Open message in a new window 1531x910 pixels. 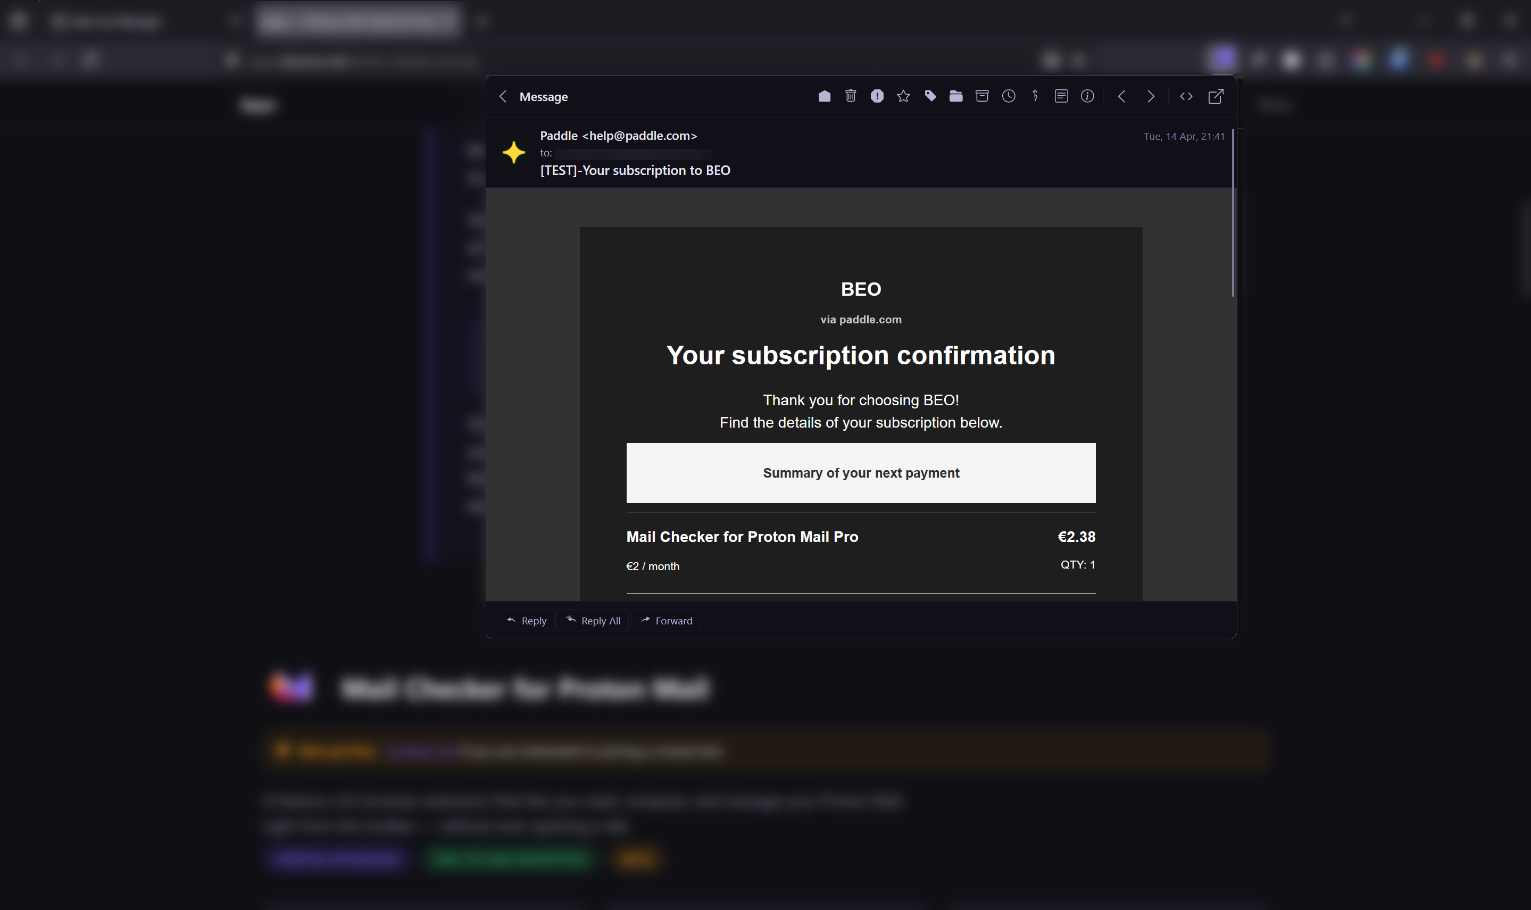(1216, 96)
